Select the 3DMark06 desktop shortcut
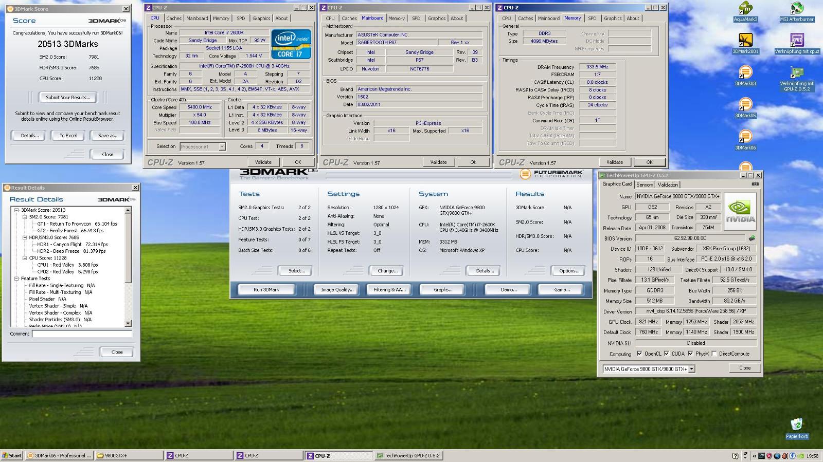This screenshot has width=823, height=462. 745,140
